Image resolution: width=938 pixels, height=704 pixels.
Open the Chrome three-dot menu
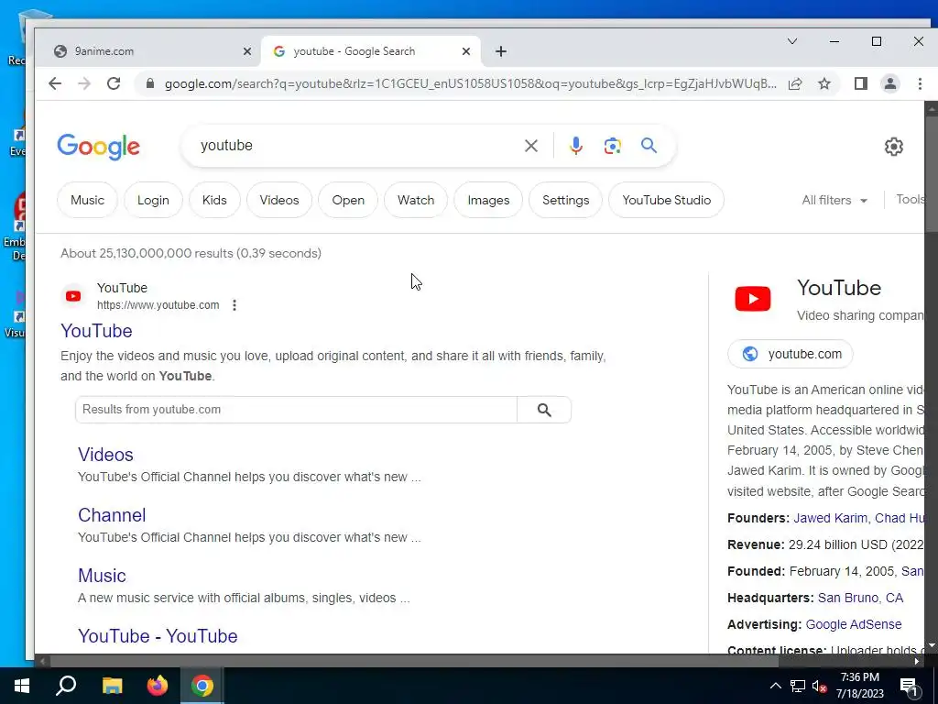click(x=920, y=83)
